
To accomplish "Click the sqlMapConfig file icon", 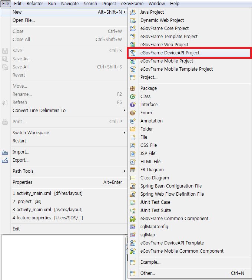I will [x=133, y=227].
